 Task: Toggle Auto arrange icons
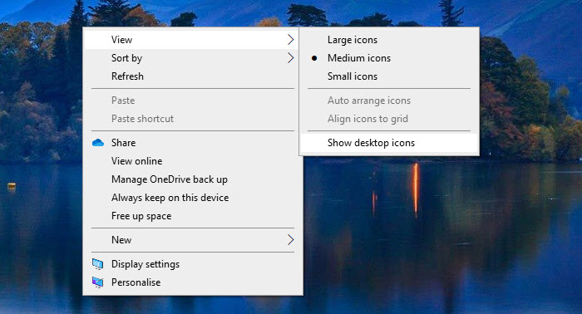(x=389, y=101)
